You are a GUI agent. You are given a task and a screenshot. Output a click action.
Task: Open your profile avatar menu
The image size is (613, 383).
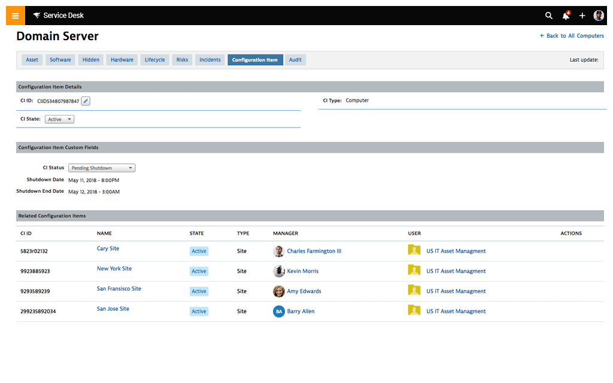(x=599, y=15)
